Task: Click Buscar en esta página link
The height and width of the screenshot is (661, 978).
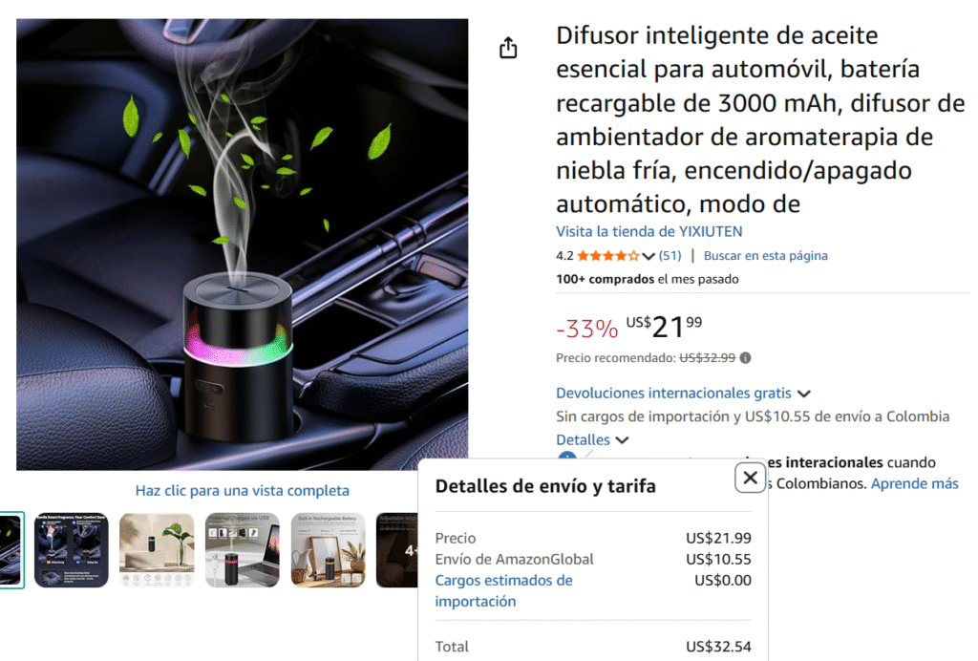Action: point(765,256)
